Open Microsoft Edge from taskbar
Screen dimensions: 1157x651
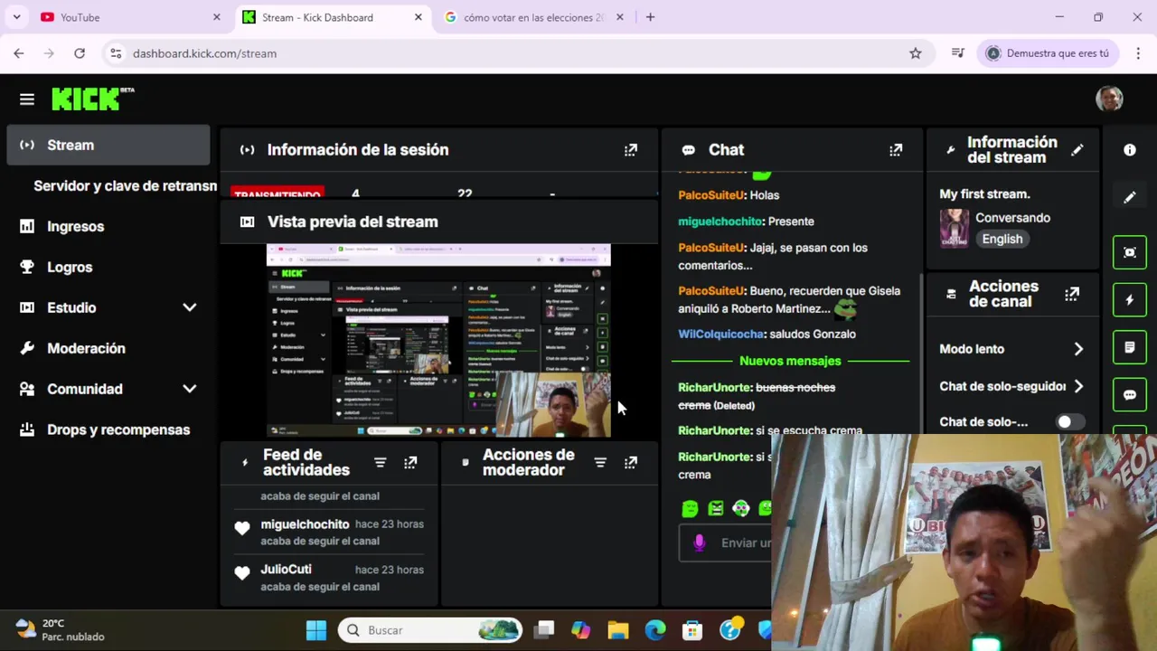point(655,630)
